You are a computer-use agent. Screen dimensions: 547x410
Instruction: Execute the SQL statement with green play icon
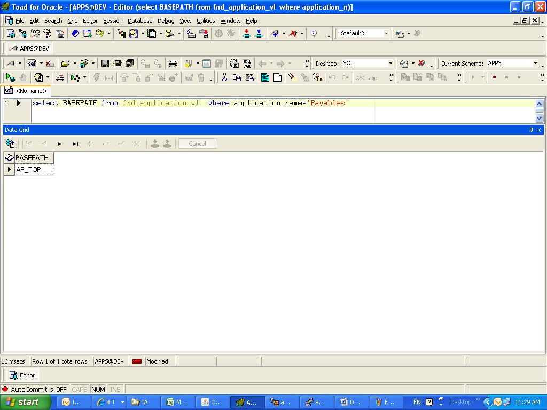click(x=10, y=77)
